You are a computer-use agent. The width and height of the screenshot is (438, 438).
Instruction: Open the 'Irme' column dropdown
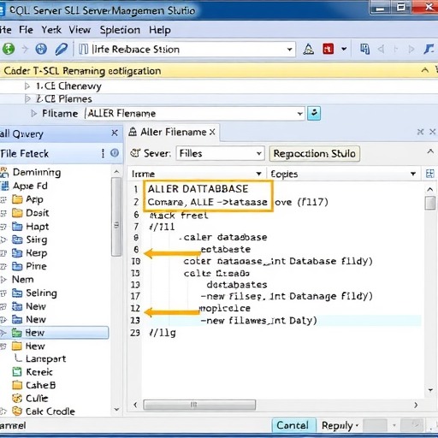click(258, 174)
